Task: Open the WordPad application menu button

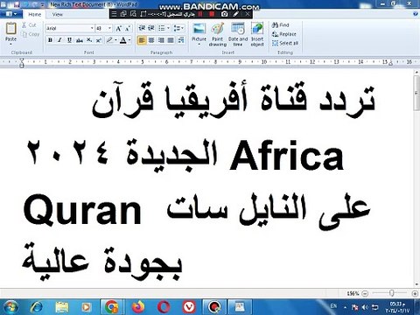Action: coord(11,14)
